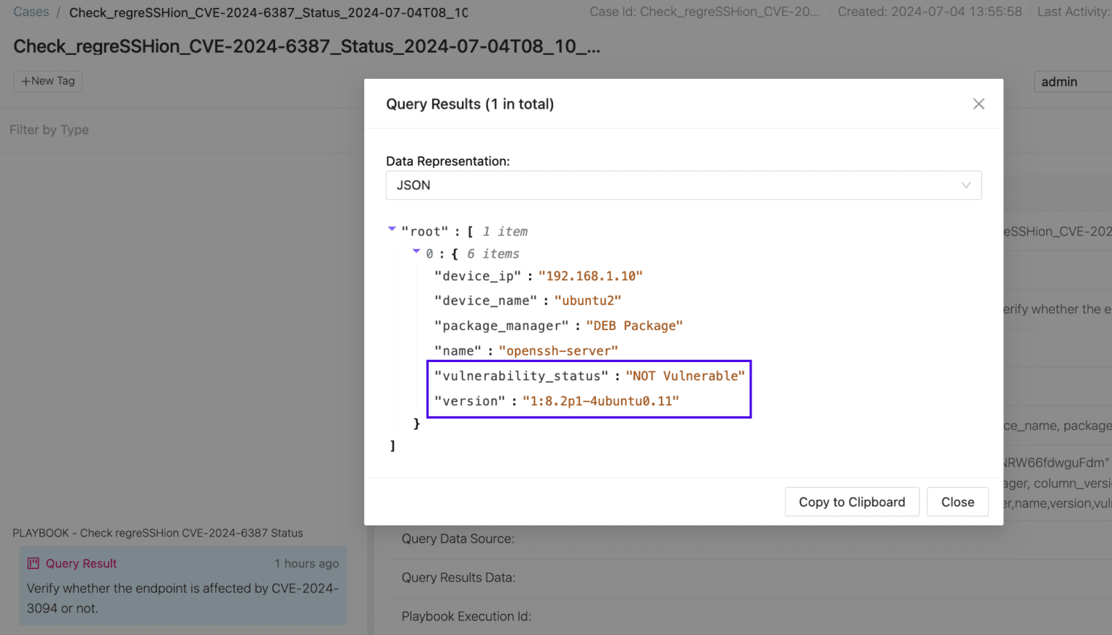
Task: Click the plus icon inside New Tag
Action: point(27,81)
